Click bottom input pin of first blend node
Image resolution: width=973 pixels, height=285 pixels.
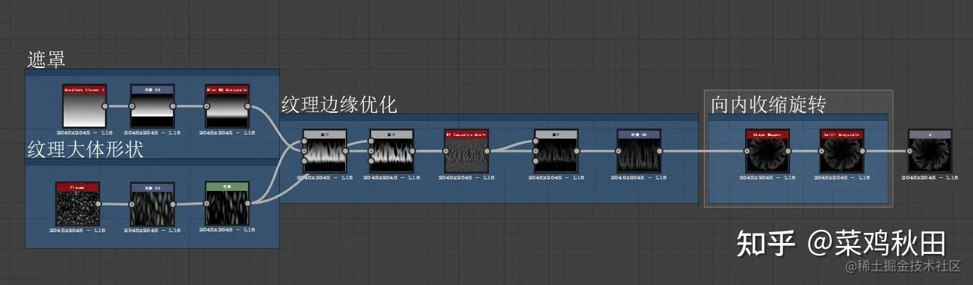[304, 161]
